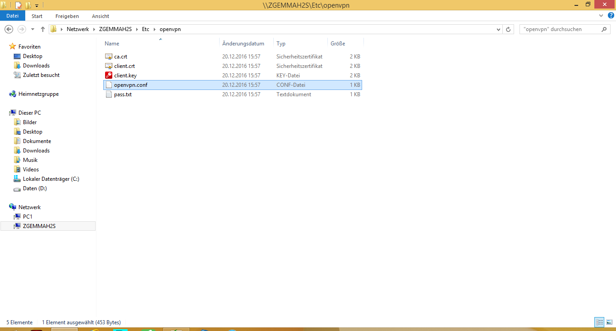Switch to the Ansicht ribbon tab
616x331 pixels.
100,16
